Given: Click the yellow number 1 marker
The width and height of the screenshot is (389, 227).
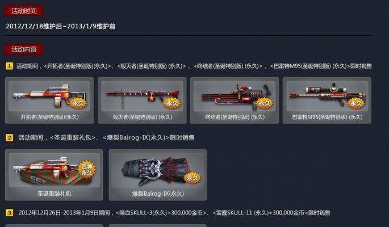Looking at the screenshot, I should [10, 66].
